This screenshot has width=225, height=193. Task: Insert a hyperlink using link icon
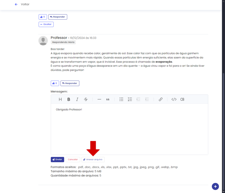[160, 99]
